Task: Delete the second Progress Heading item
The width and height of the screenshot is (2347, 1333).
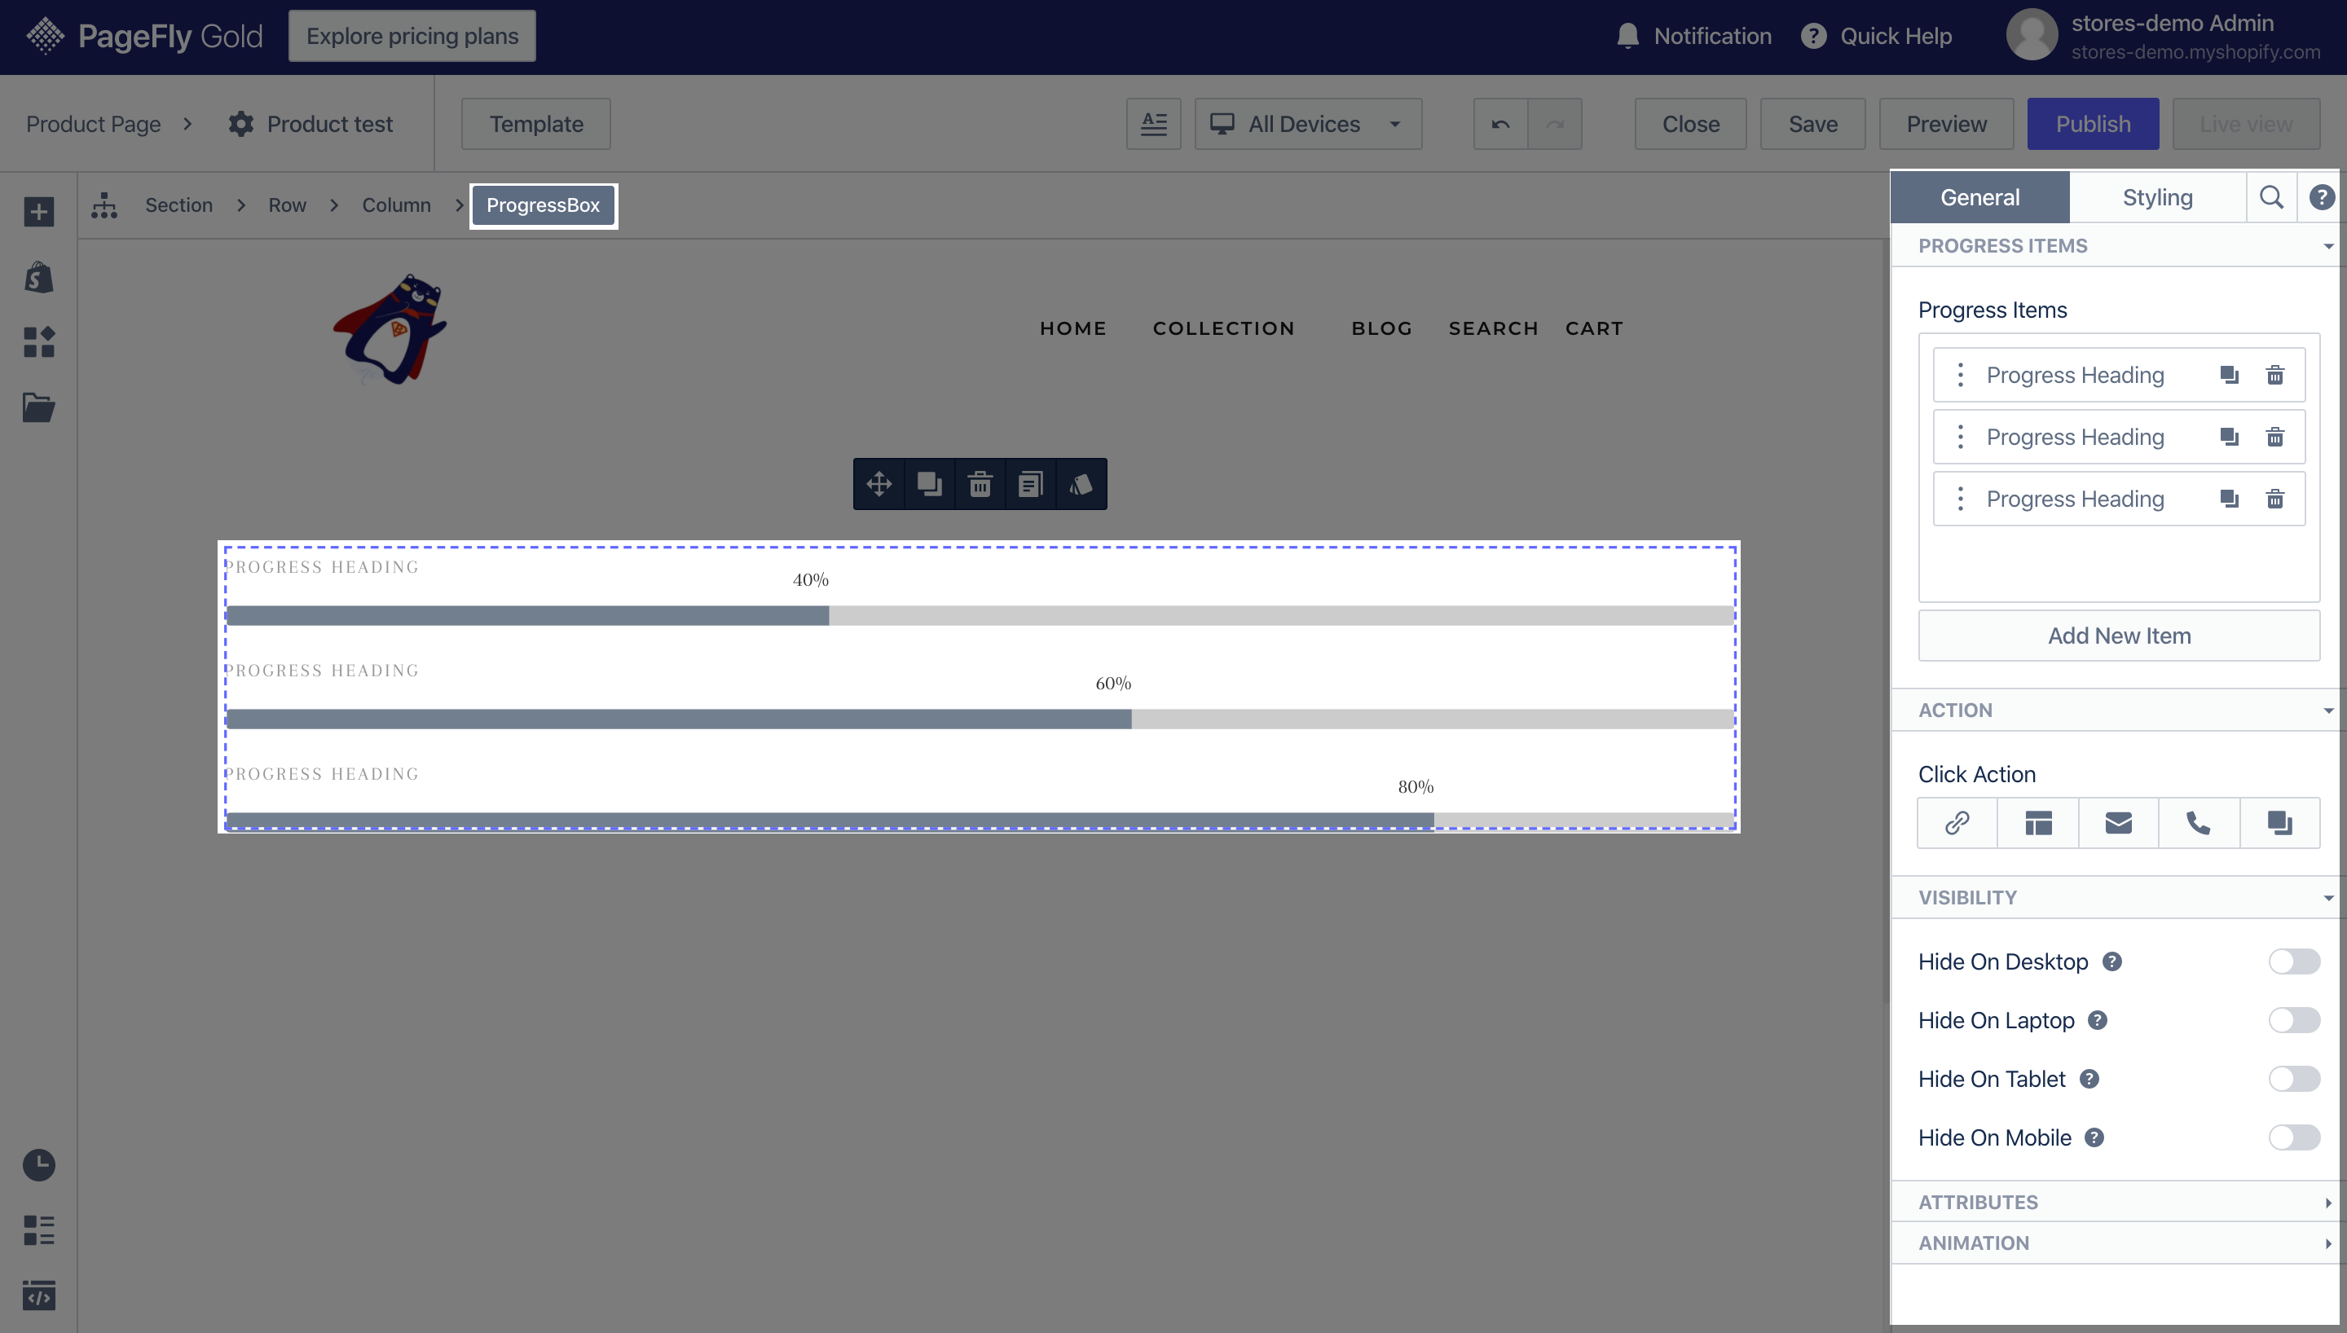Action: pyautogui.click(x=2274, y=437)
